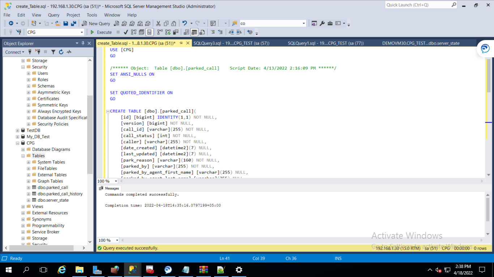Change the editor zoom from 100%
The width and height of the screenshot is (494, 277).
coord(107,181)
